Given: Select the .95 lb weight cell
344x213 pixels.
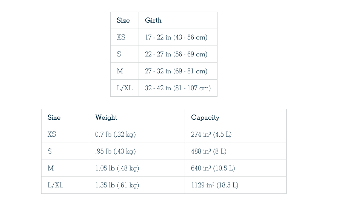Looking at the screenshot, I should 115,151.
